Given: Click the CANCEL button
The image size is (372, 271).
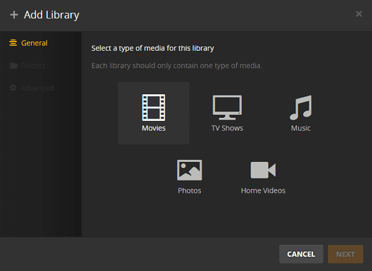Looking at the screenshot, I should [x=301, y=254].
